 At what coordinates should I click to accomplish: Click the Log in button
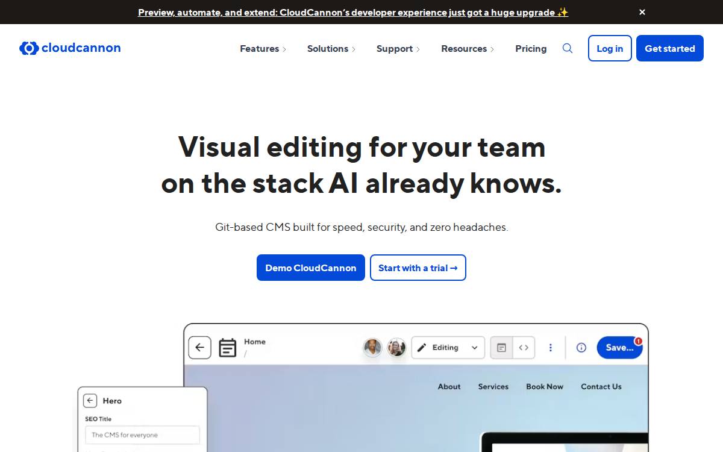(610, 48)
